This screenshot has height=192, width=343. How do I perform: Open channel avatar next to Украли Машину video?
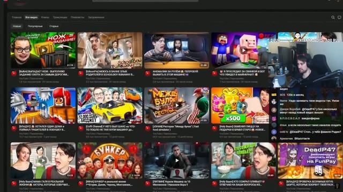(x=148, y=183)
